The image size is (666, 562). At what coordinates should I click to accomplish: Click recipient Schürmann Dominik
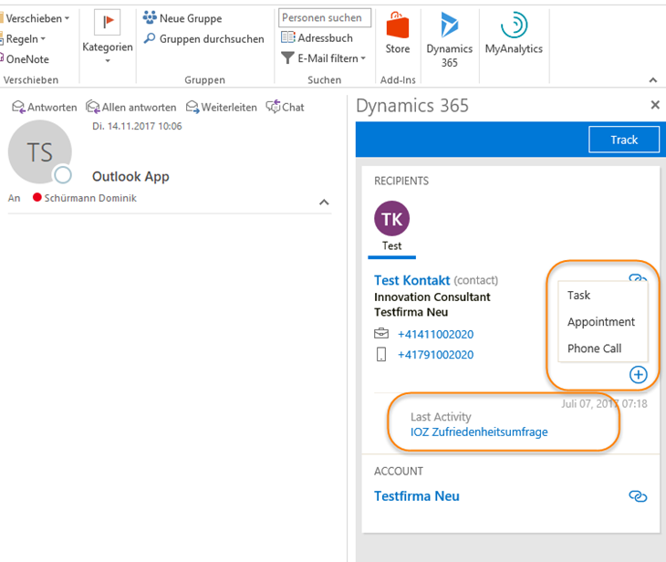[x=90, y=198]
